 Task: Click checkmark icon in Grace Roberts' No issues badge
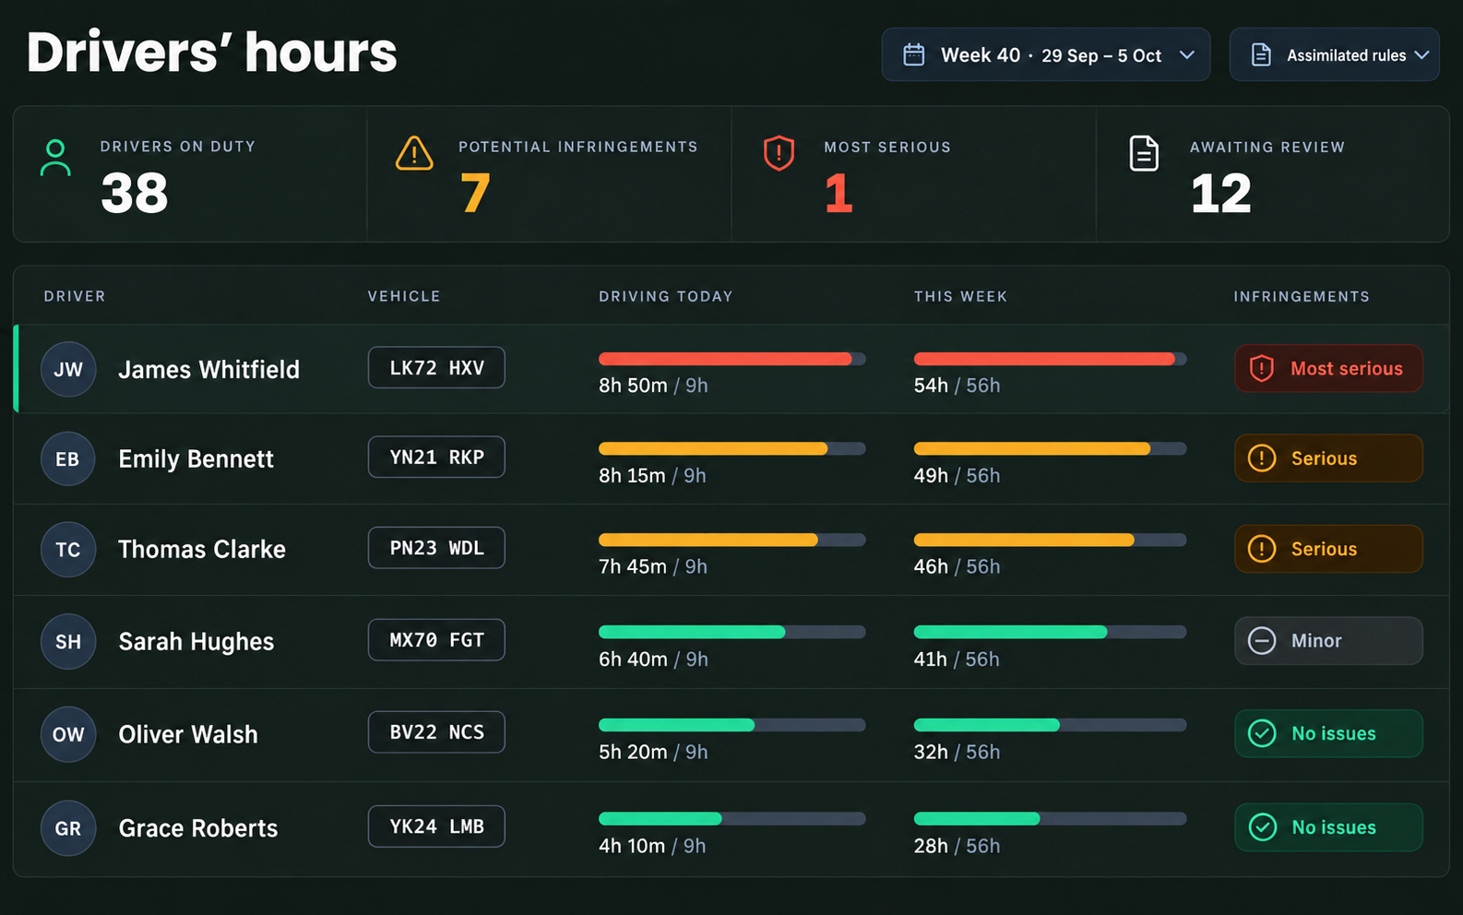tap(1261, 827)
